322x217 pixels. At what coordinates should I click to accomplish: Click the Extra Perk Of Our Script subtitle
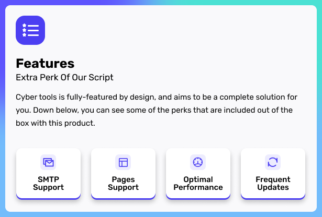(x=64, y=78)
